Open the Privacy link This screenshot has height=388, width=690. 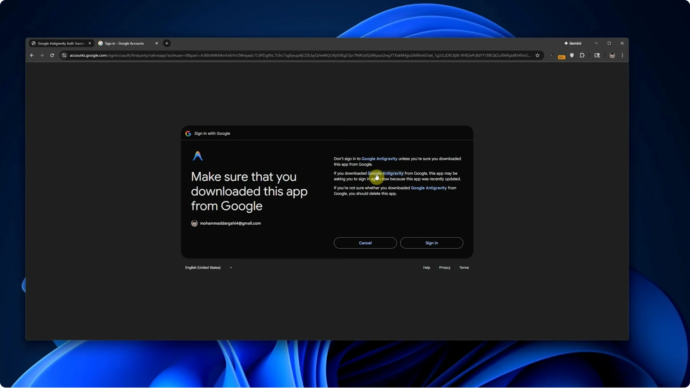[445, 268]
